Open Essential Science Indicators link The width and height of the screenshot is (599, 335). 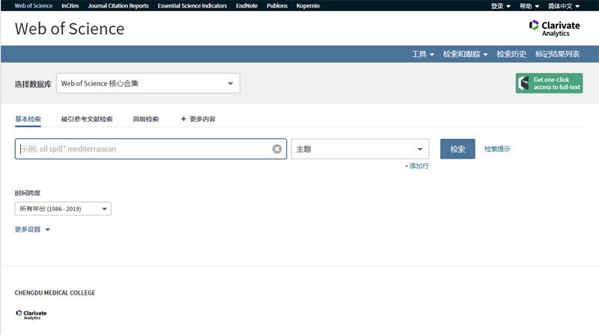tap(192, 6)
